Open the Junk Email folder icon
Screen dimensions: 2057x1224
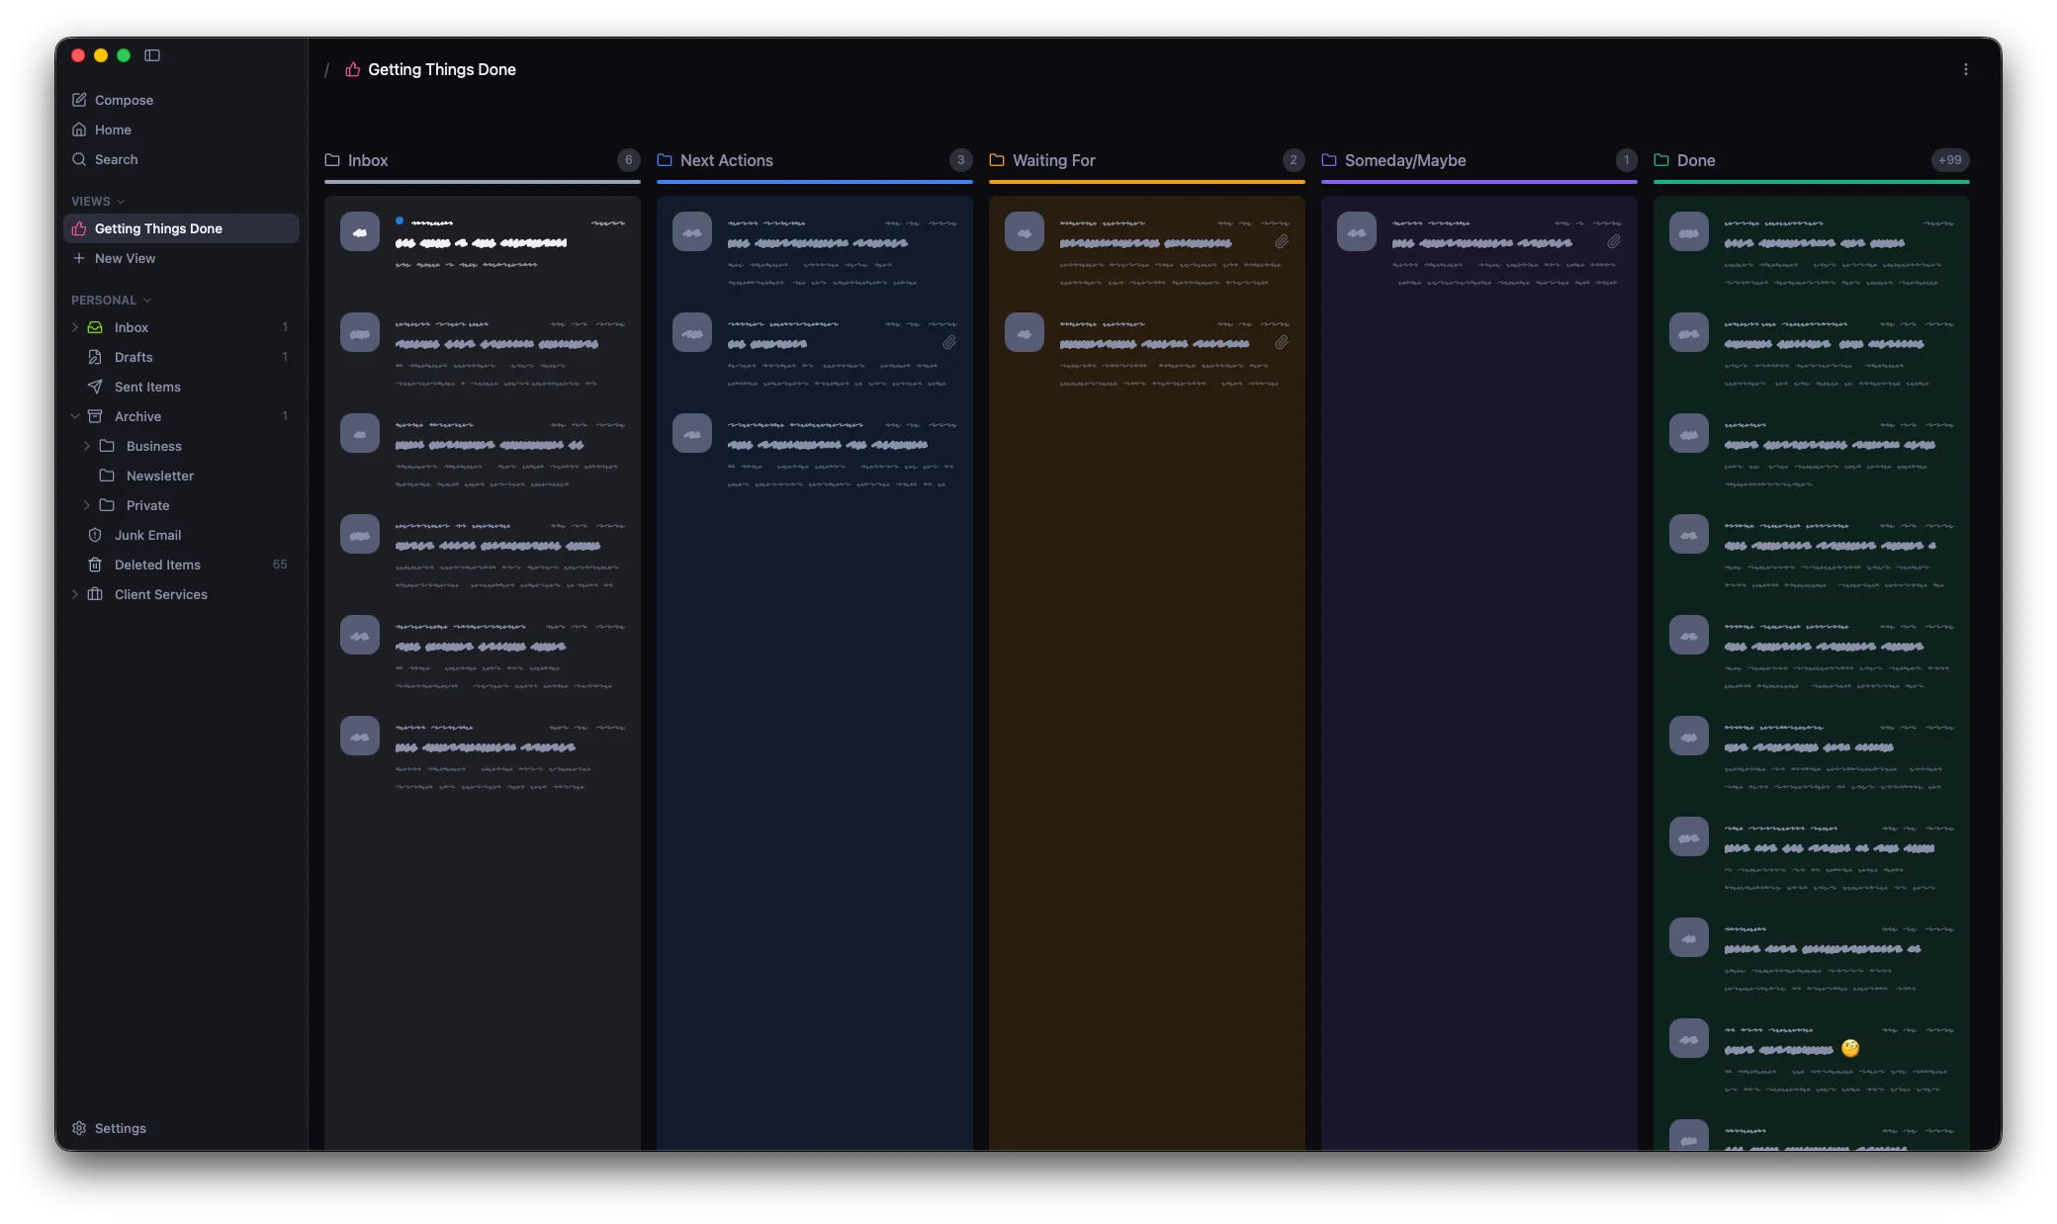tap(95, 535)
